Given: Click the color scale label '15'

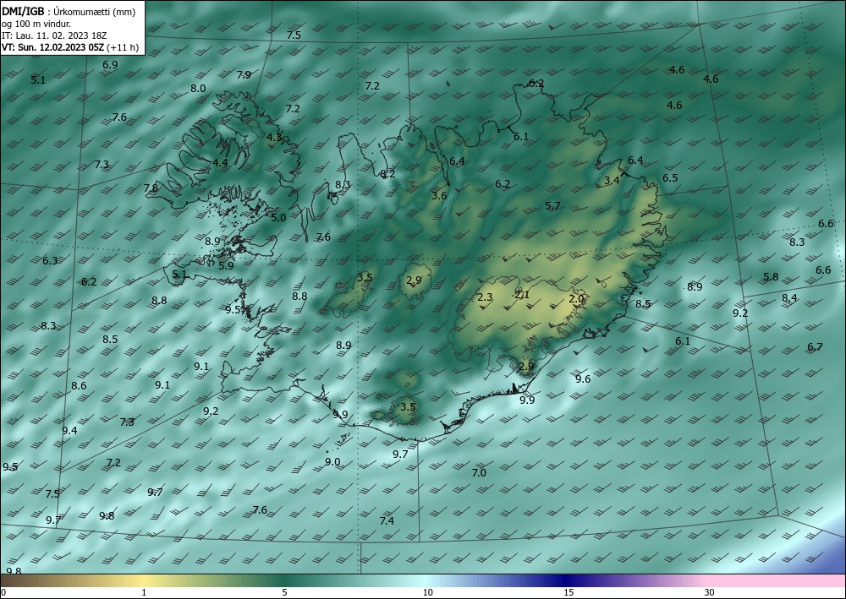Looking at the screenshot, I should tap(569, 592).
